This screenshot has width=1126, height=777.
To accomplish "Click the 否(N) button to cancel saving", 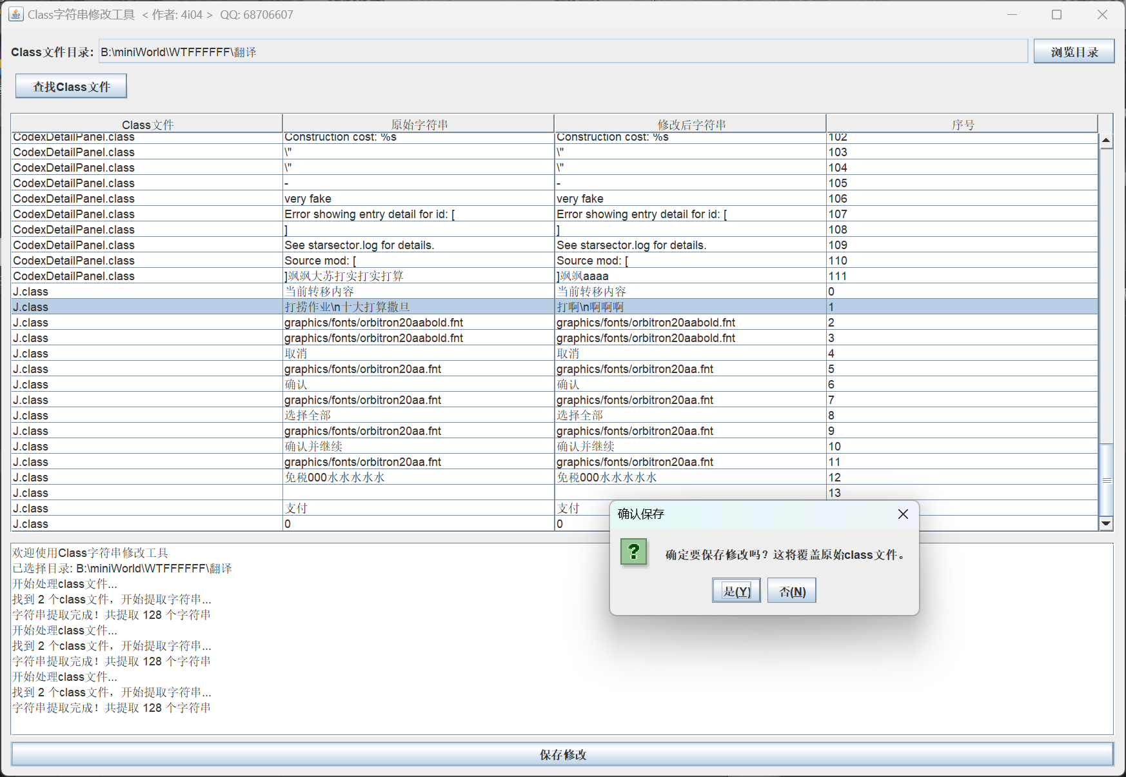I will click(791, 591).
